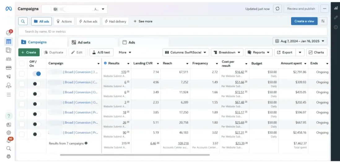The image size is (340, 162).
Task: Click the Meta logo icon
Action: pyautogui.click(x=9, y=9)
